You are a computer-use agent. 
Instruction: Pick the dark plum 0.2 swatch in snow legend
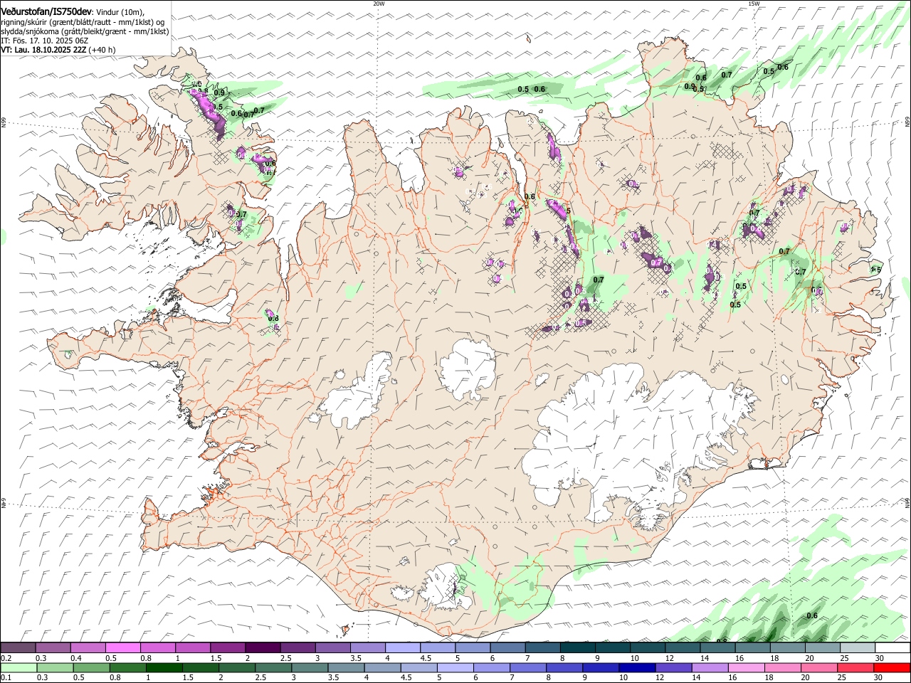(x=18, y=648)
